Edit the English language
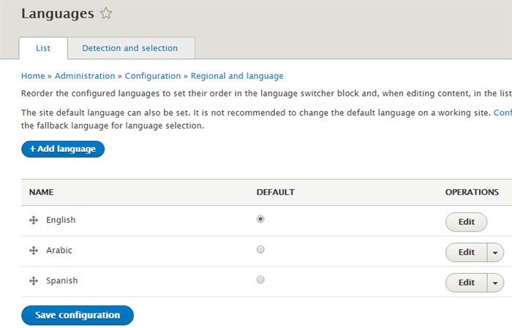The image size is (512, 328). [466, 222]
